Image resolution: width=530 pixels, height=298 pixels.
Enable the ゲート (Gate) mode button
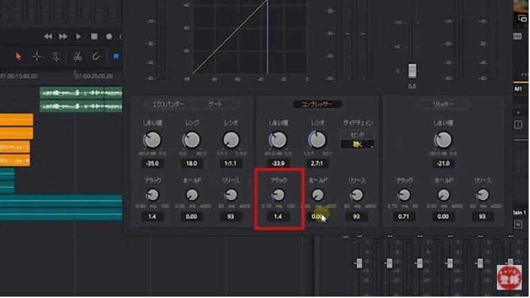[x=215, y=104]
